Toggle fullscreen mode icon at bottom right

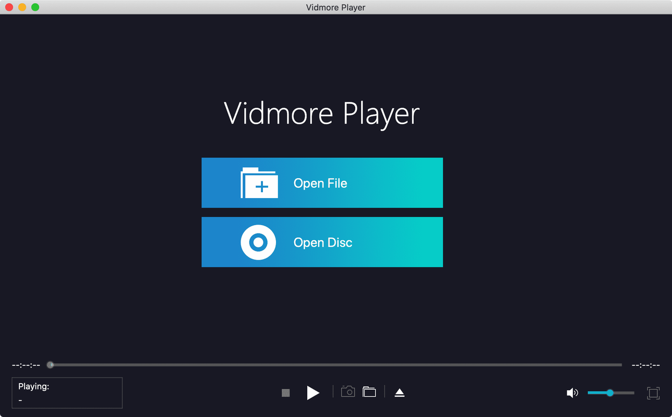click(653, 393)
